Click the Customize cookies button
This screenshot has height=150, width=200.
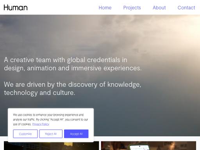(x=25, y=134)
